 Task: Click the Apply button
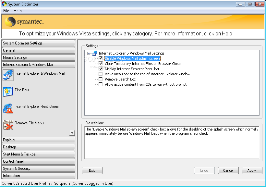click(252, 170)
